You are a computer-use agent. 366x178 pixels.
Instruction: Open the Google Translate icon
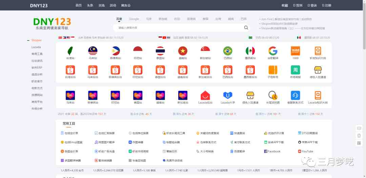(272, 51)
